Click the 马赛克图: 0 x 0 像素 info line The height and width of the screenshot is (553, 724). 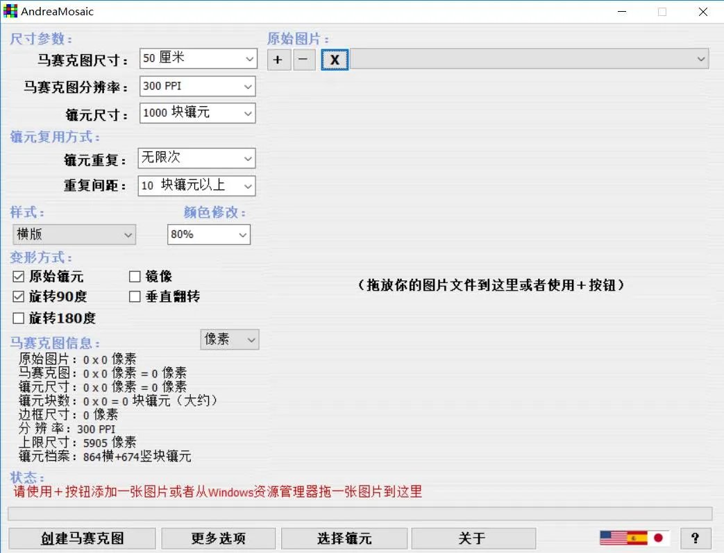click(103, 373)
